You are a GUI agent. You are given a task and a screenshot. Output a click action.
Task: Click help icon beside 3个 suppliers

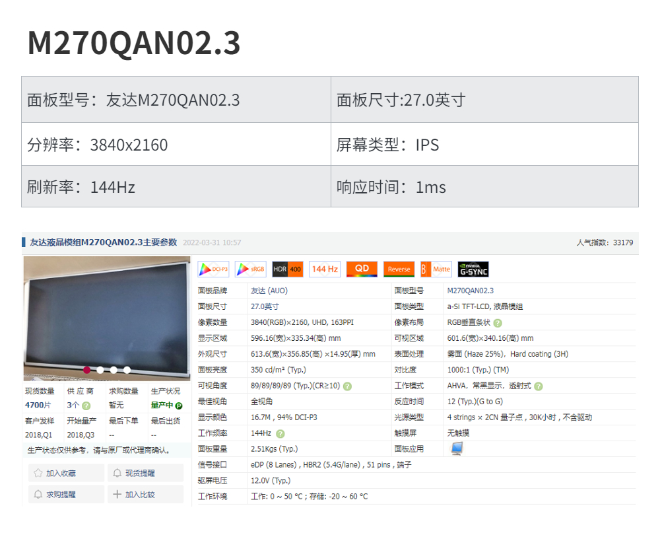coord(86,406)
